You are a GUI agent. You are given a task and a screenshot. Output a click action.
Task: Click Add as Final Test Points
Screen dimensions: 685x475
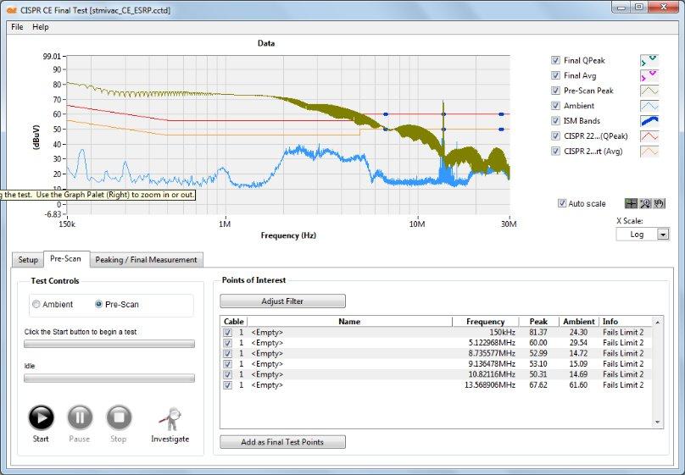282,442
